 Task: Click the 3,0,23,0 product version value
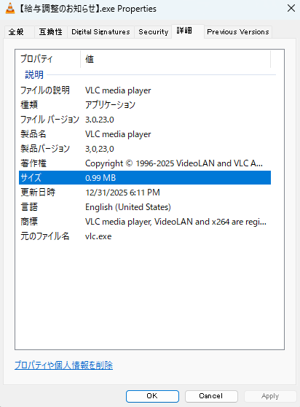[x=100, y=149]
